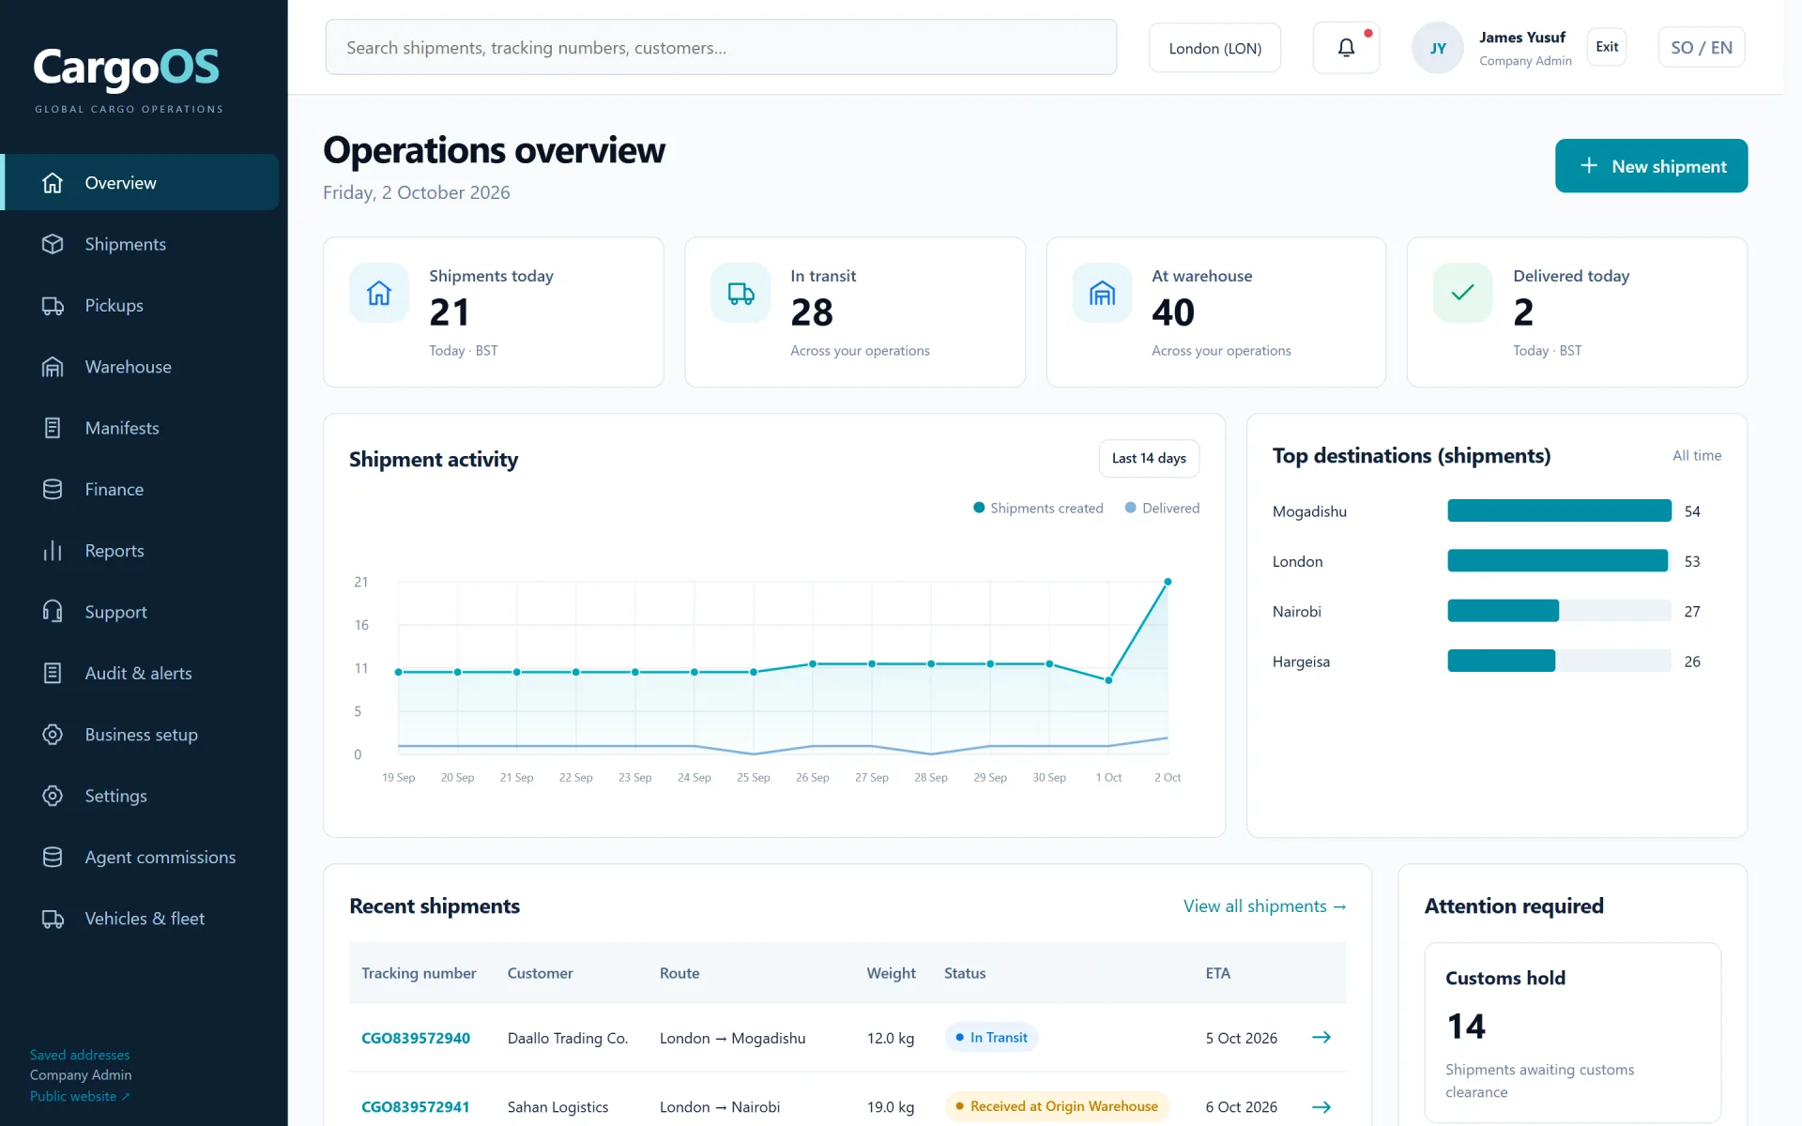Click the Settings gear icon in sidebar

pyautogui.click(x=53, y=796)
